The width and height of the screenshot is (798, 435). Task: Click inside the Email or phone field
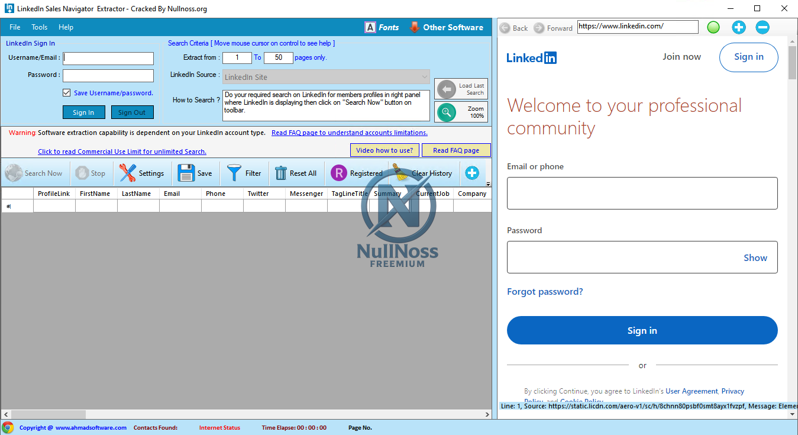click(x=642, y=193)
